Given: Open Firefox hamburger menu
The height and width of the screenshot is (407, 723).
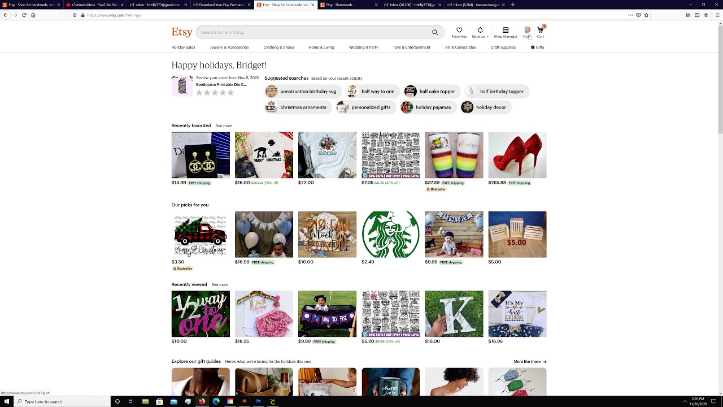Looking at the screenshot, I should pos(718,15).
